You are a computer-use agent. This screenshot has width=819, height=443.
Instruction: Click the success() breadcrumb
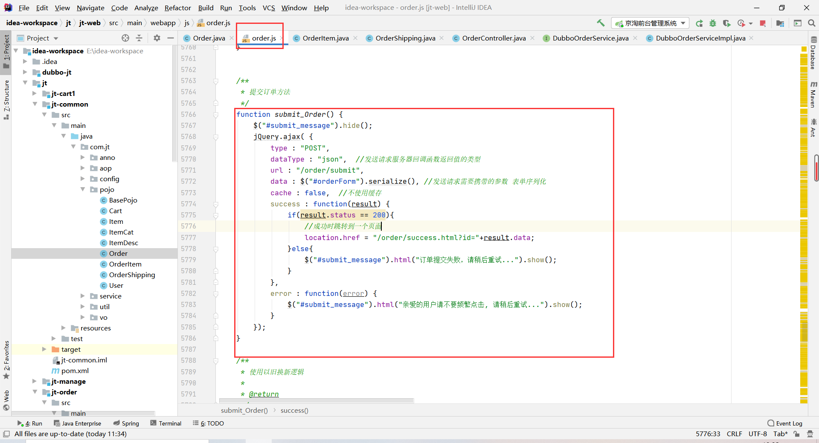(x=294, y=410)
